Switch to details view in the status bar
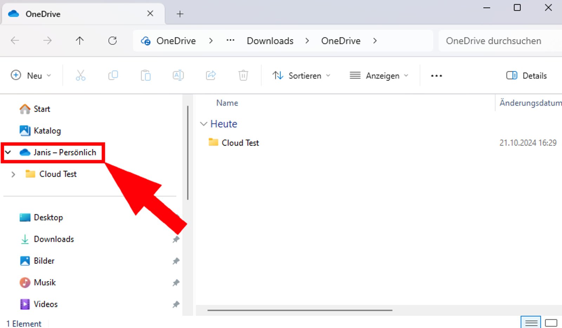Image resolution: width=562 pixels, height=328 pixels. [x=531, y=322]
